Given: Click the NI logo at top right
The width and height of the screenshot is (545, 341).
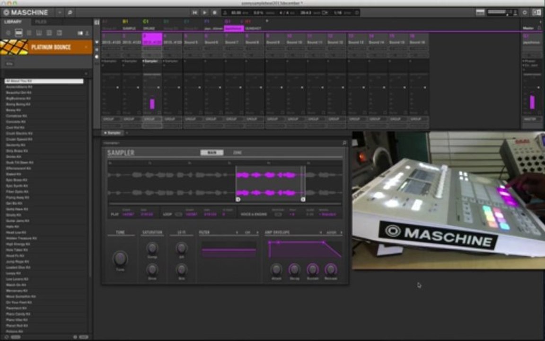Looking at the screenshot, I should pyautogui.click(x=537, y=12).
